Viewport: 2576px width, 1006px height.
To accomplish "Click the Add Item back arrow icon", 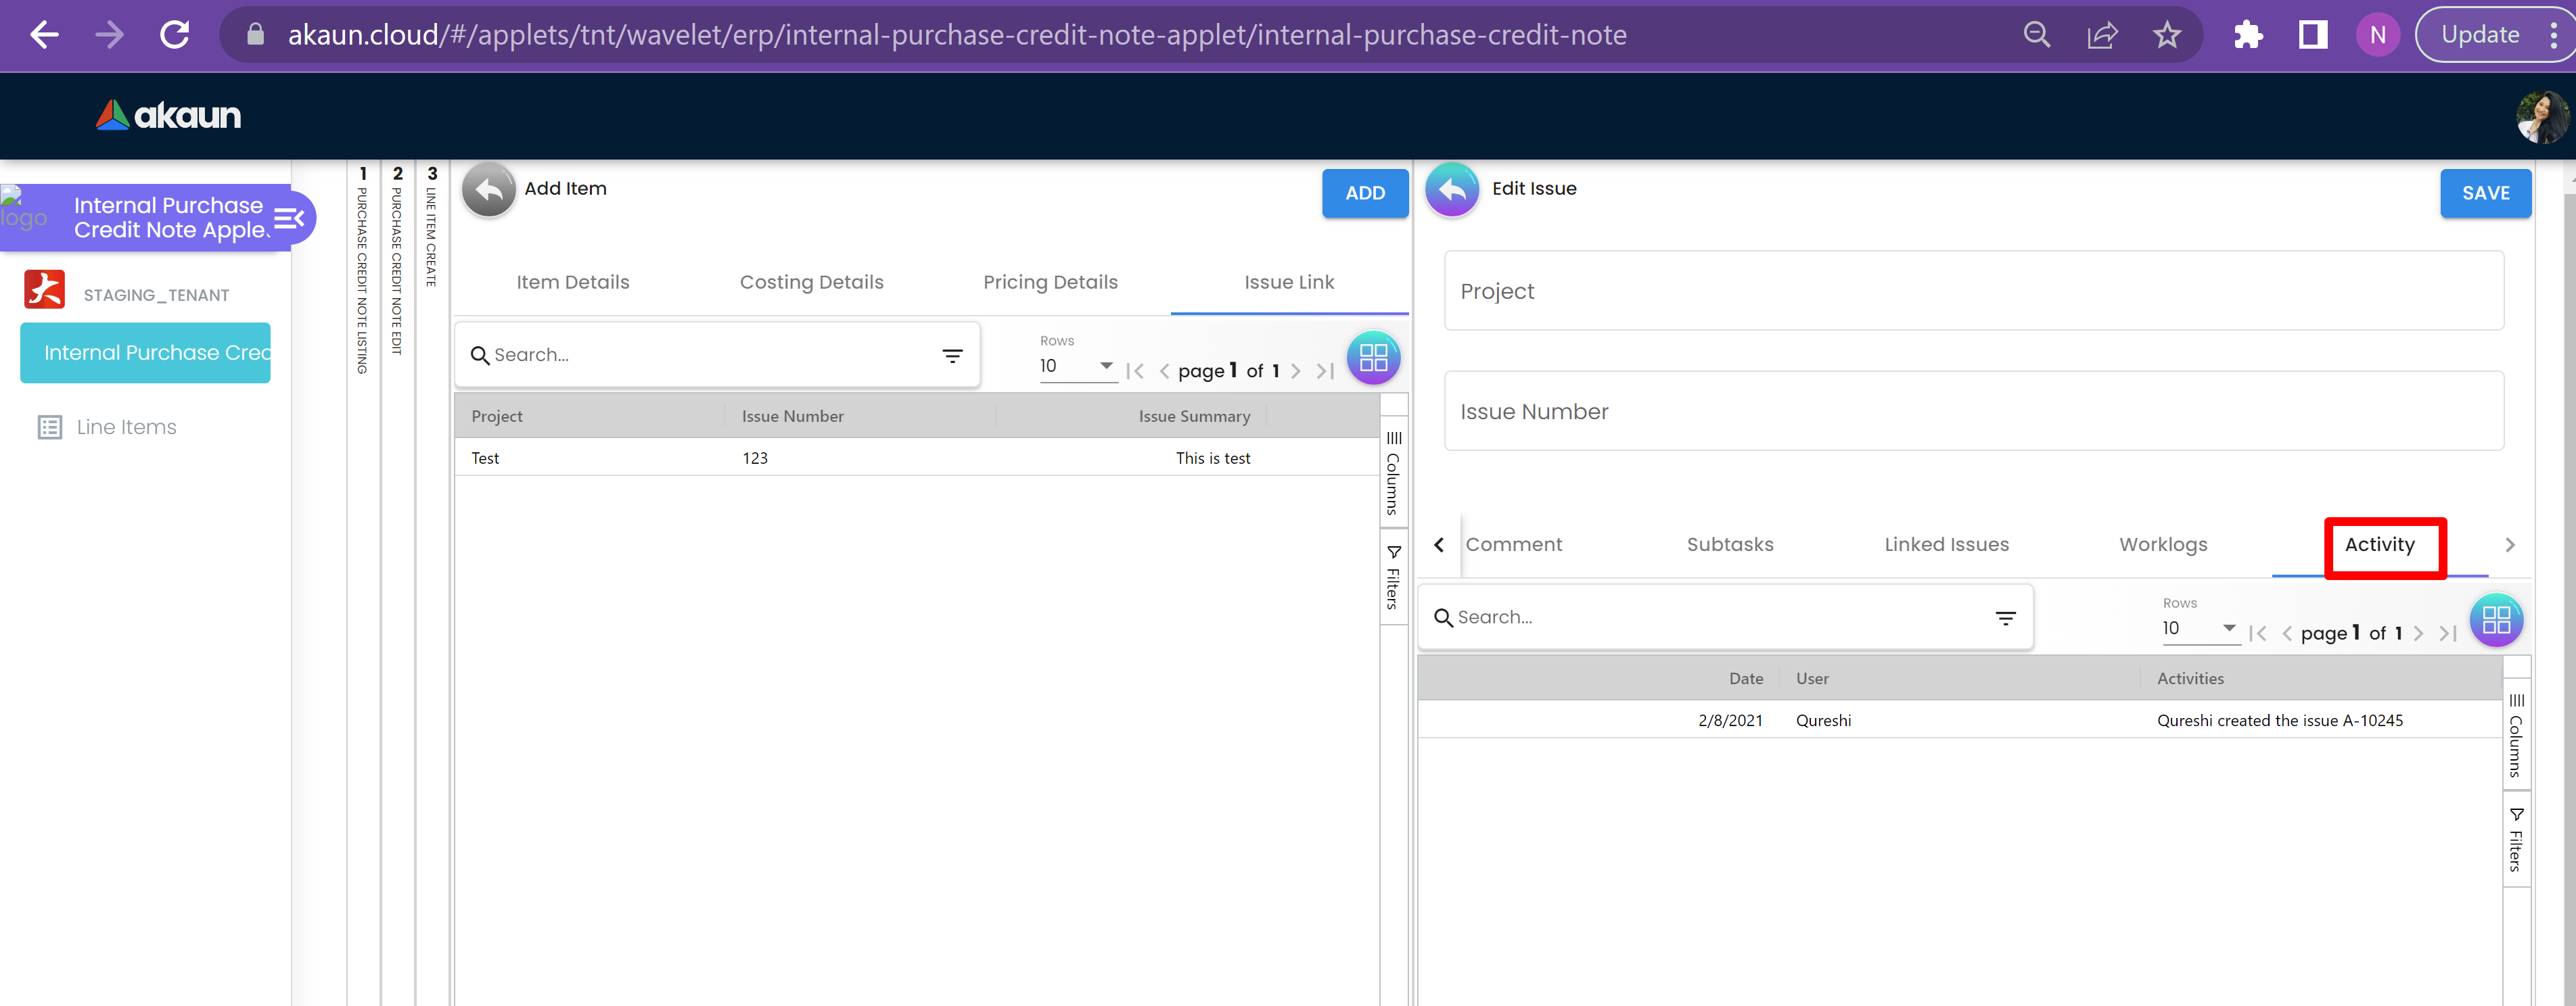I will [488, 190].
